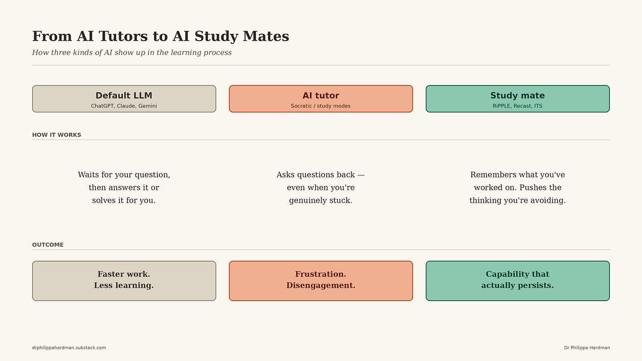Click the 'Waits for your question' description
The height and width of the screenshot is (361, 642).
click(x=124, y=188)
